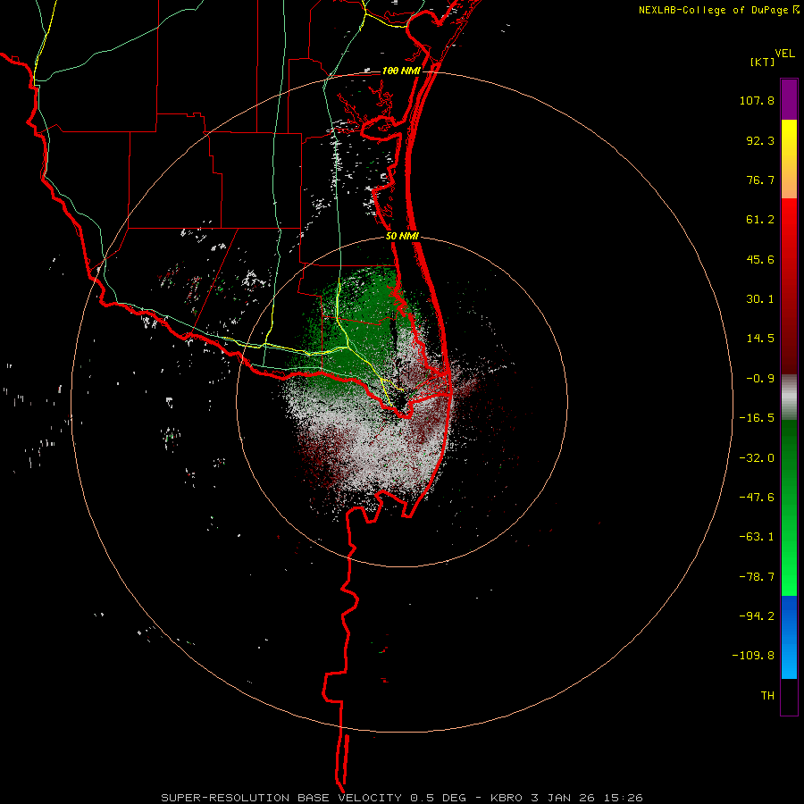Image resolution: width=804 pixels, height=804 pixels.
Task: Click the -16.5 legend value
Action: pos(757,418)
